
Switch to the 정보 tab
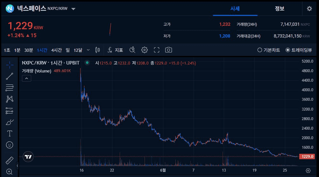[280, 9]
